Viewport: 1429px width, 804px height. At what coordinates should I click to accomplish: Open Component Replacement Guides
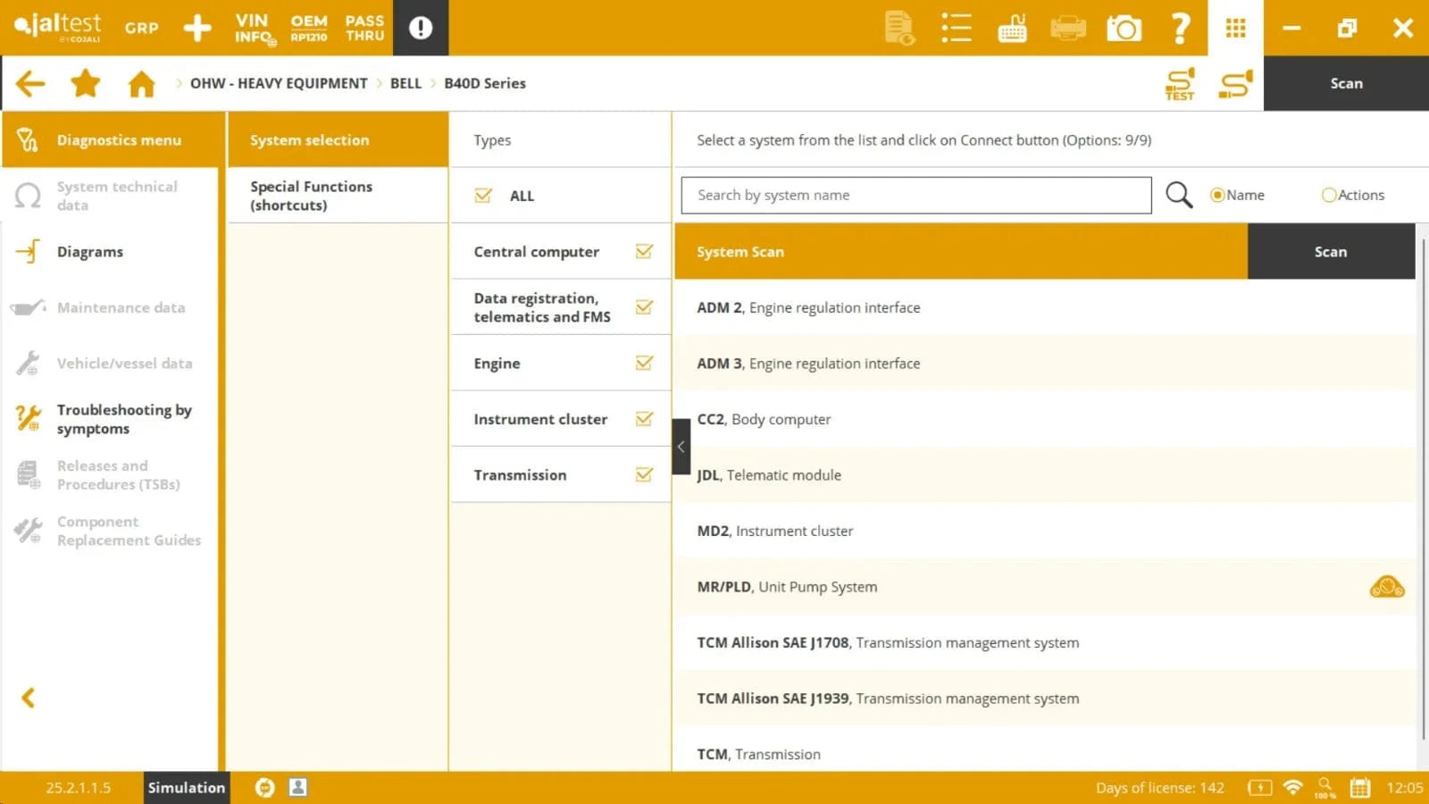pos(110,531)
